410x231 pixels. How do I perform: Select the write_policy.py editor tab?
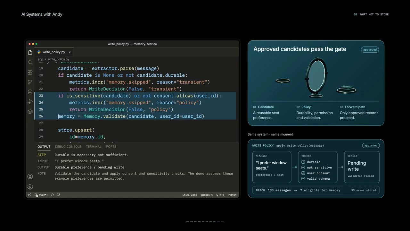pos(54,52)
